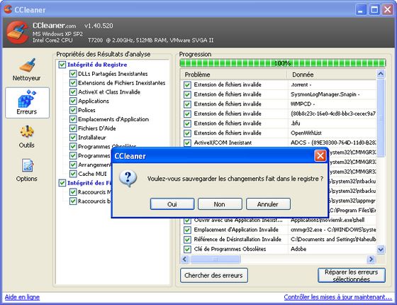
Task: Open the Aide en ligne link
Action: [22, 297]
